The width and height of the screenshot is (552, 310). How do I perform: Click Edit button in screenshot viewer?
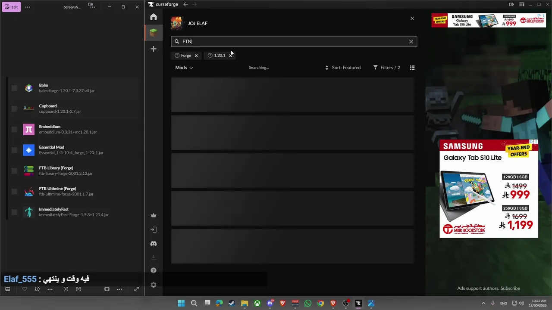[11, 7]
